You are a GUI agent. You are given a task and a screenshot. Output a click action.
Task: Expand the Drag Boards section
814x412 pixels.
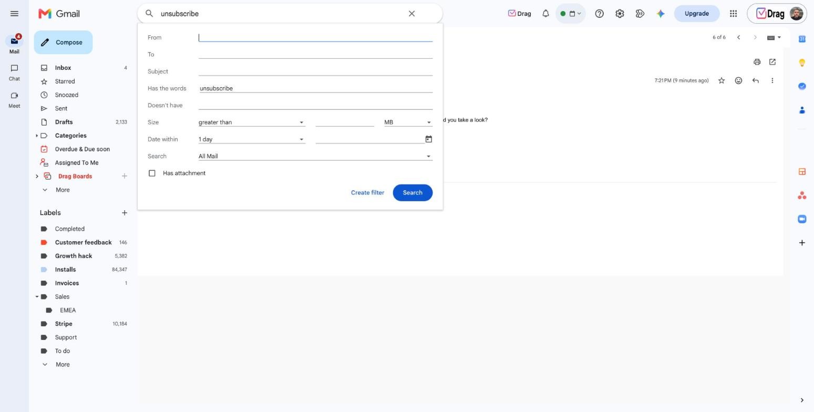(37, 177)
